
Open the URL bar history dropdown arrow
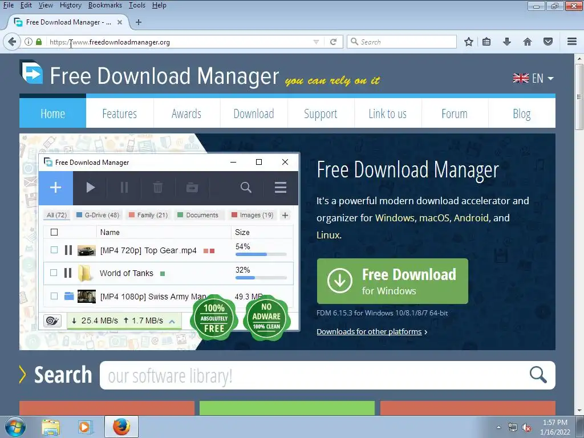(316, 42)
